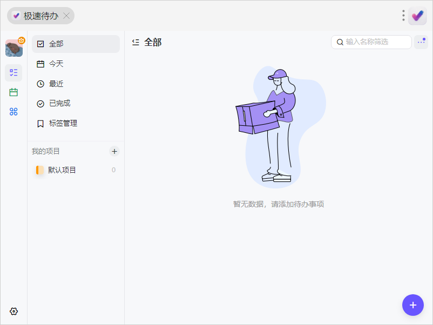The height and width of the screenshot is (325, 433).
Task: Click the 暂无数据 empty state message
Action: coord(279,204)
